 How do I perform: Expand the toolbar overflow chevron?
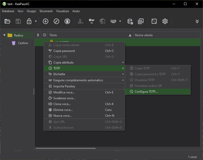click(197, 21)
